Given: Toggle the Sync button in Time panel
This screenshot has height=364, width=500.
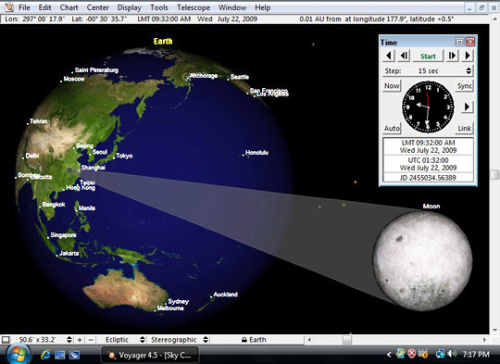Looking at the screenshot, I should [x=464, y=86].
